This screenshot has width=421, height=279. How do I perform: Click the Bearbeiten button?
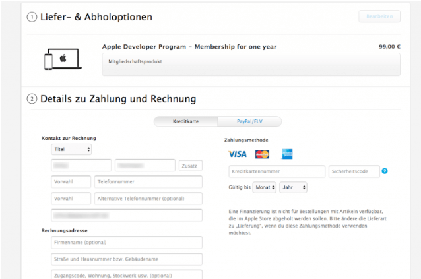tap(379, 16)
